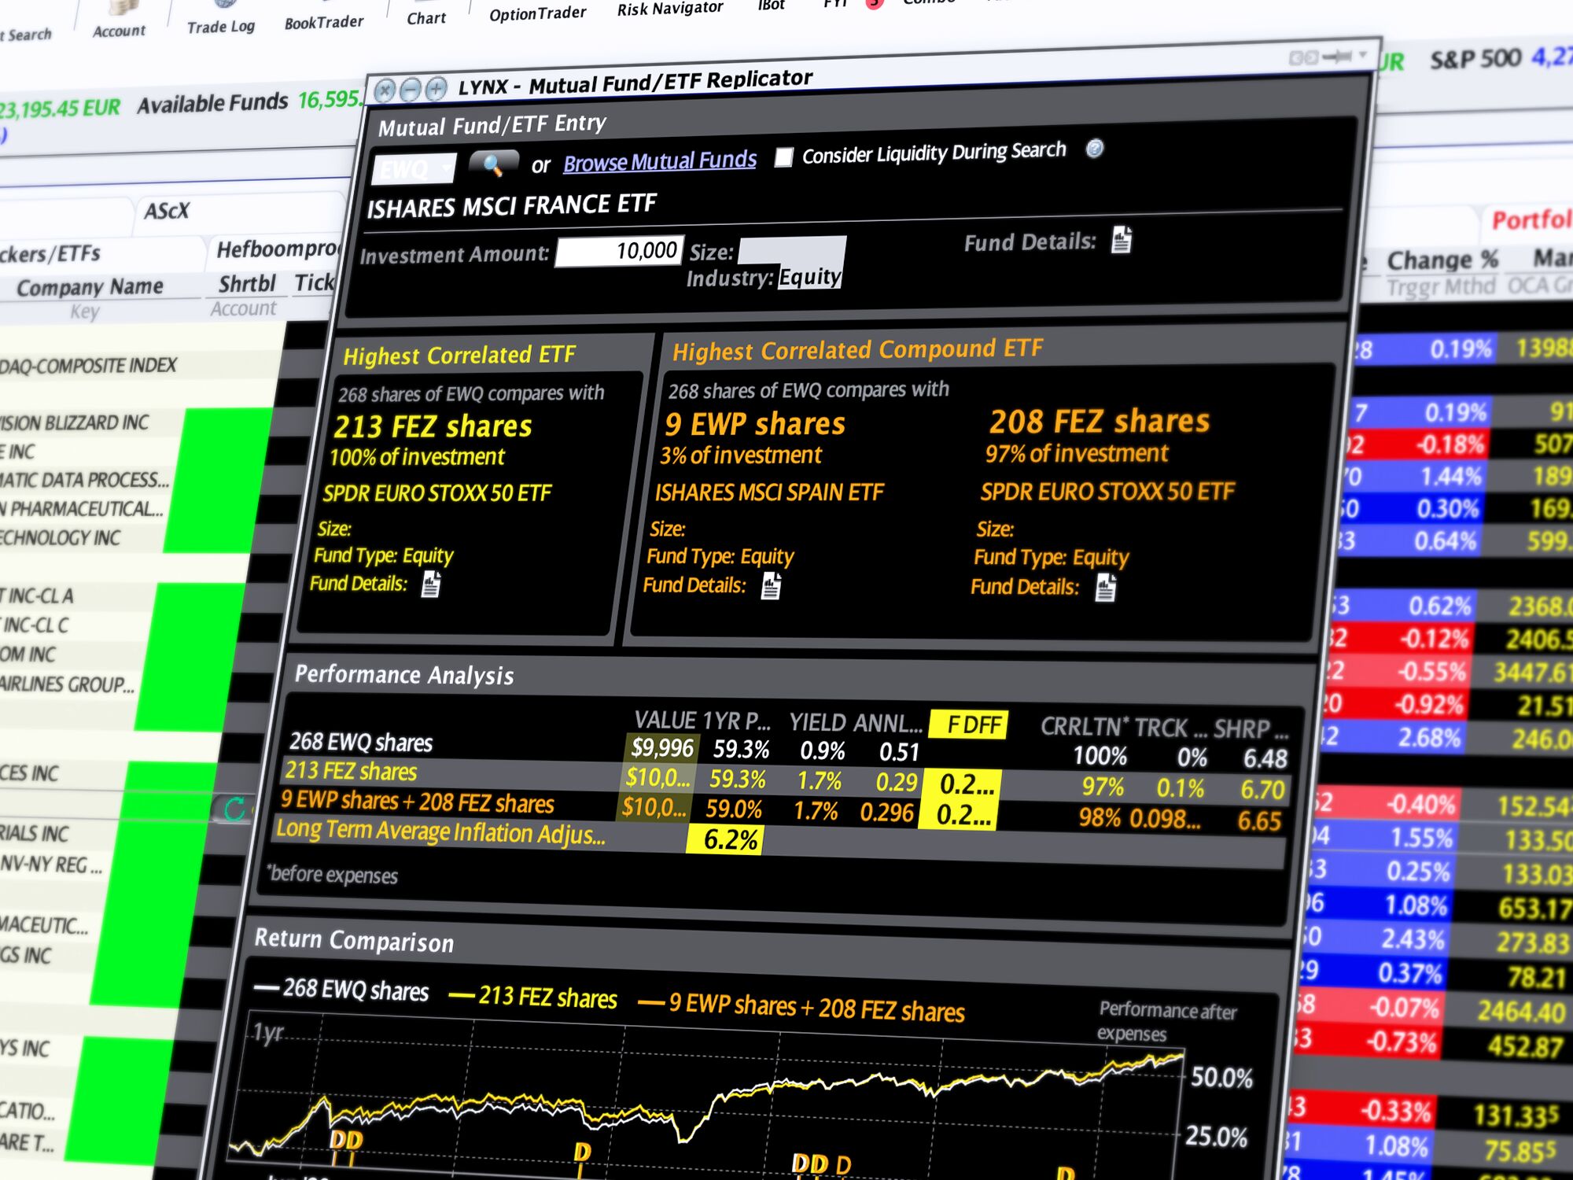Switch to the AScX tab in main window
Image resolution: width=1573 pixels, height=1180 pixels.
click(166, 211)
